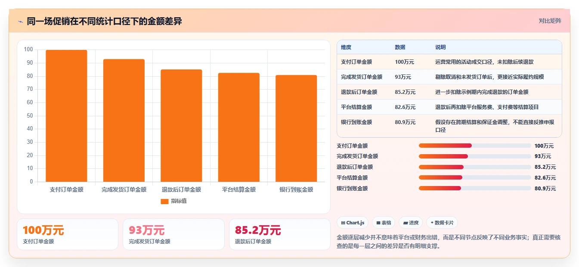Screen dimensions: 579x267
Task: Click the 银行到账金额 bar in chart
Action: (x=296, y=128)
